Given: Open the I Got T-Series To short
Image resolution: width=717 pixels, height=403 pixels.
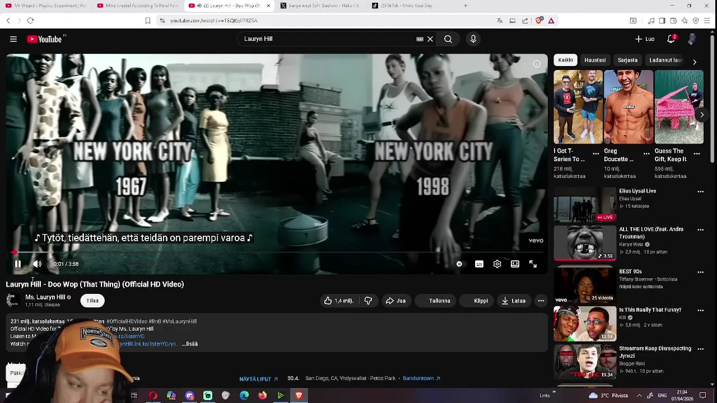Looking at the screenshot, I should [578, 107].
